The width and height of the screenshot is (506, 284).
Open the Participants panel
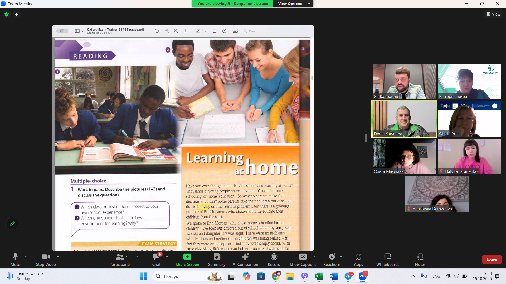(120, 259)
